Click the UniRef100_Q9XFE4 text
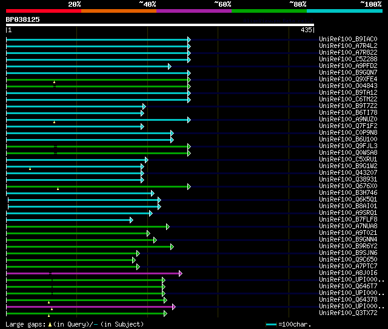 [x=348, y=80]
